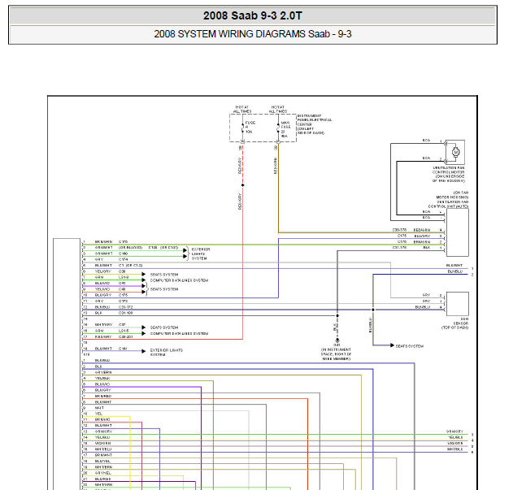
Task: Click the Sun Sensor (top of dash) label
Action: tap(454, 323)
